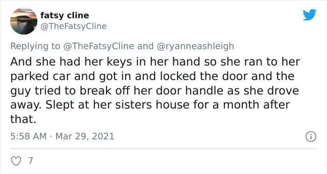
Task: Open the 5:58 AM timestamp link
Action: 28,137
